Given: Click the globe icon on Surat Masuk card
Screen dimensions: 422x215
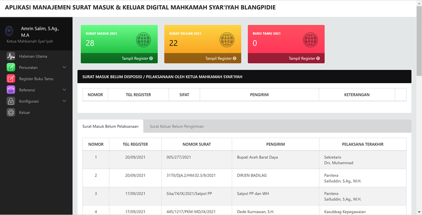Looking at the screenshot, I should 143,40.
